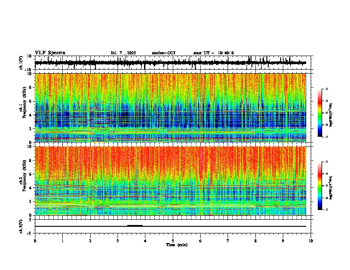
Task: Click the ch.2 spectrogram color scale bar
Action: click(320, 186)
